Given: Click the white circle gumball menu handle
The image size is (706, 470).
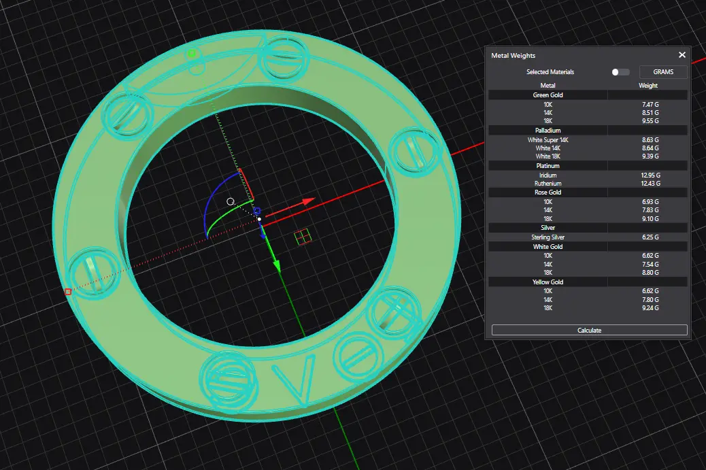Looking at the screenshot, I should point(231,201).
